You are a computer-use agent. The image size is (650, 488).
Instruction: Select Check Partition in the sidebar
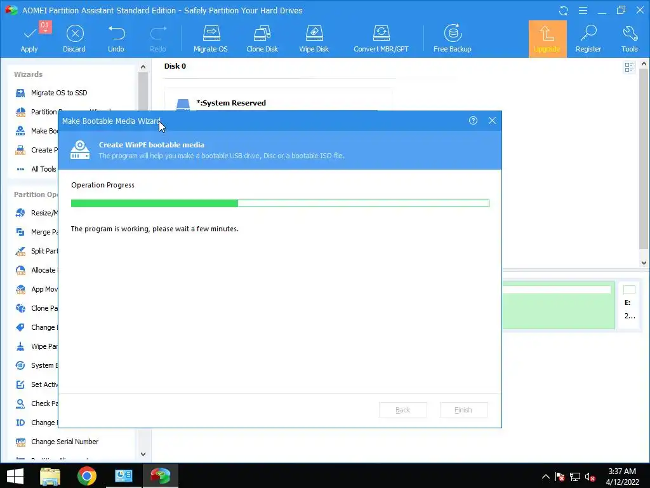[36, 403]
